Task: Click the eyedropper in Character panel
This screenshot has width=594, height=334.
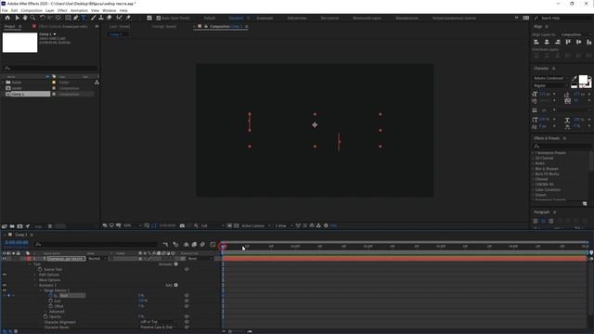Action: 575,78
